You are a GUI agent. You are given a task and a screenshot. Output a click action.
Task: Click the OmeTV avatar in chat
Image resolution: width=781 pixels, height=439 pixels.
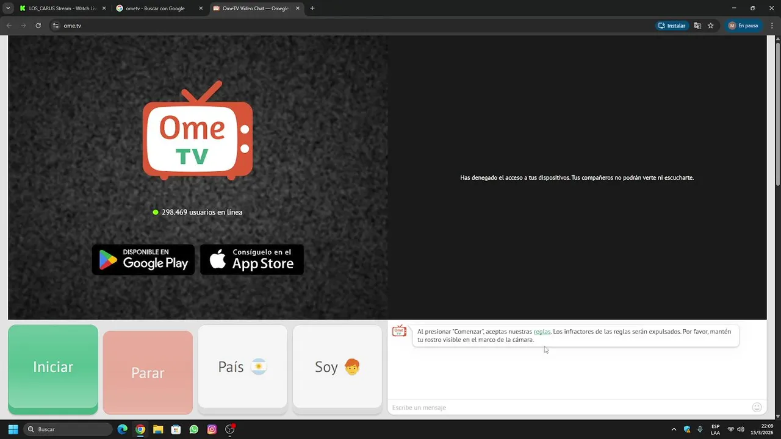400,331
